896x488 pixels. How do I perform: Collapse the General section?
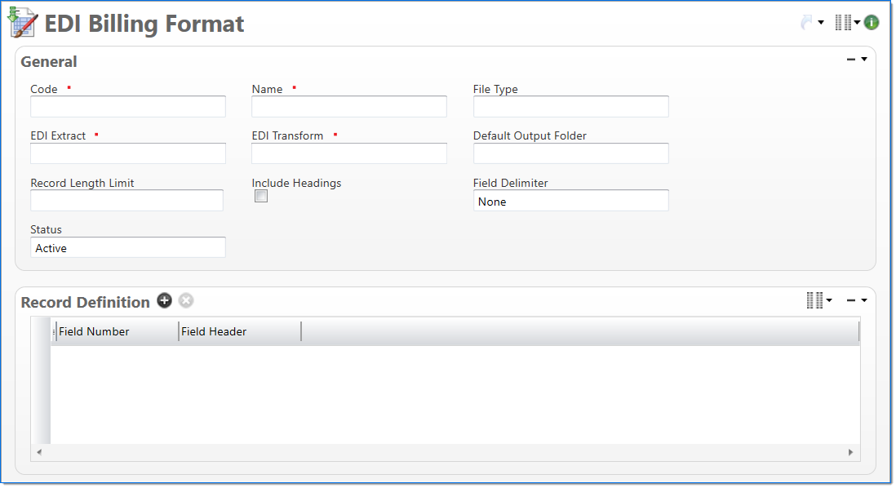(x=851, y=60)
